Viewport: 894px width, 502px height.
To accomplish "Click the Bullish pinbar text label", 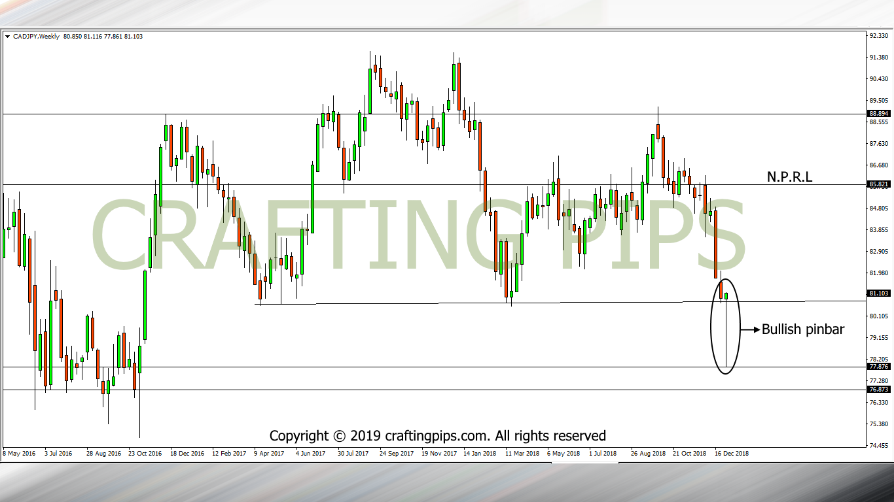I will pyautogui.click(x=803, y=329).
